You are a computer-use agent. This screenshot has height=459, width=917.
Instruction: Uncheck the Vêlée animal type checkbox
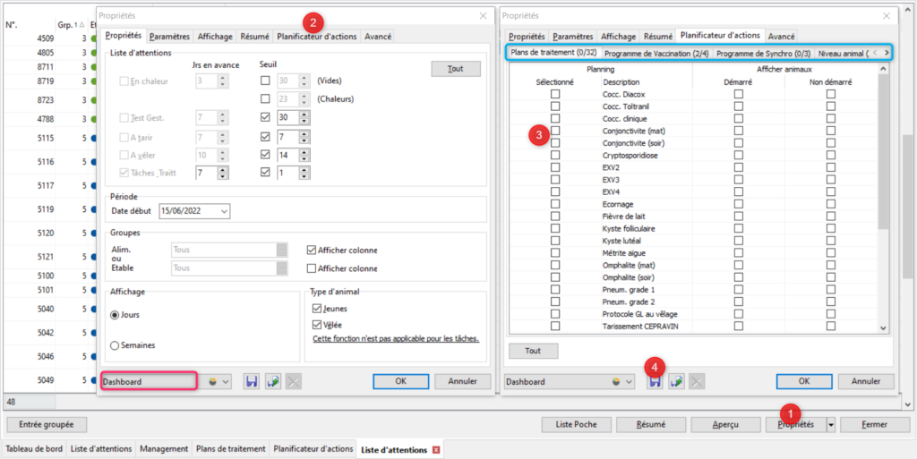pos(316,325)
